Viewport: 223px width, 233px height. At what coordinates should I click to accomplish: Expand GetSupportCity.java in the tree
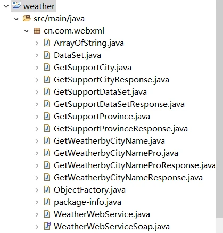tap(37, 68)
